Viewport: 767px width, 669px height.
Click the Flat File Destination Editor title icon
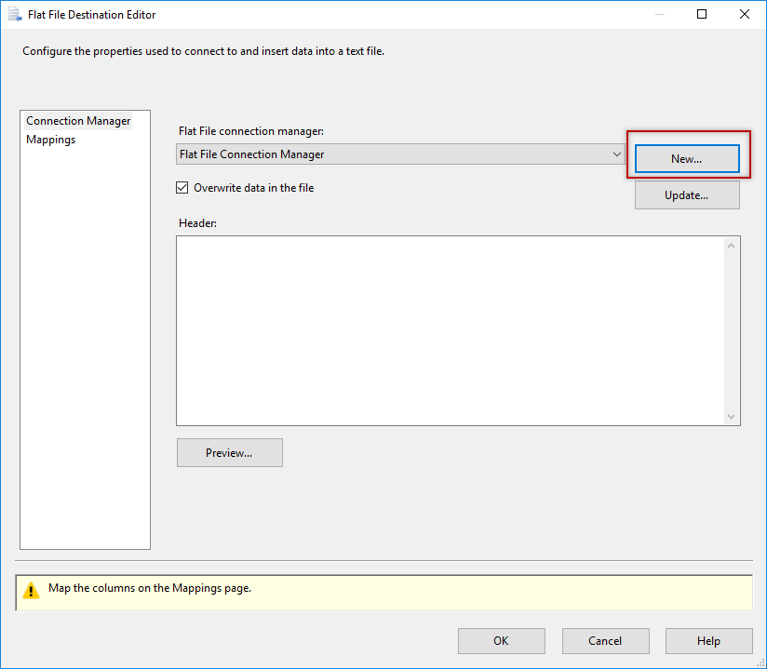pos(15,15)
